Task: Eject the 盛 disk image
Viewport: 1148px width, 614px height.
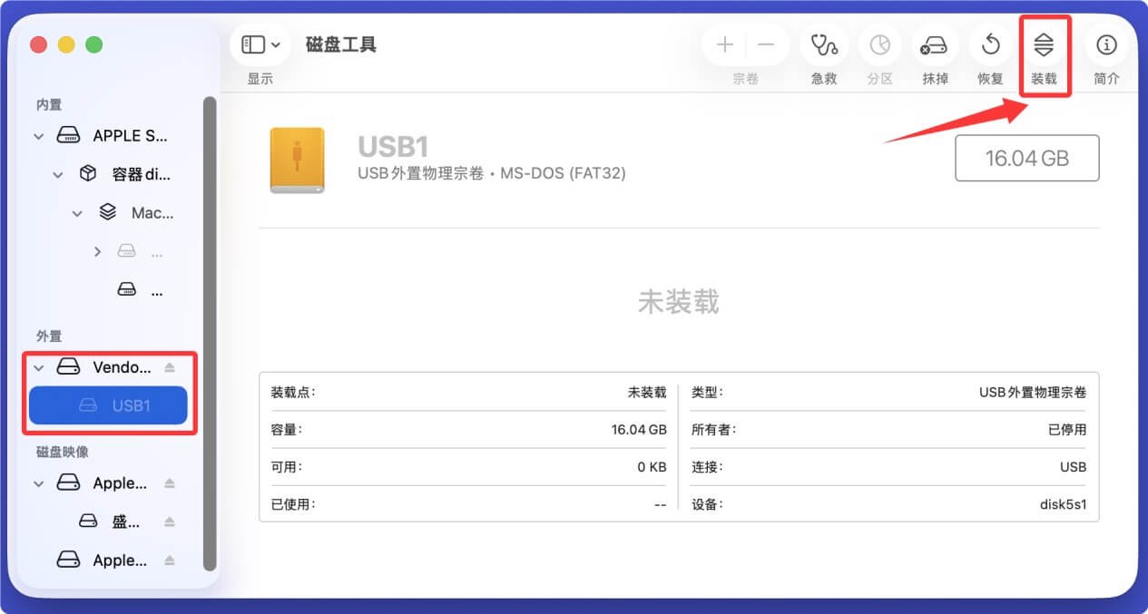Action: coord(169,520)
